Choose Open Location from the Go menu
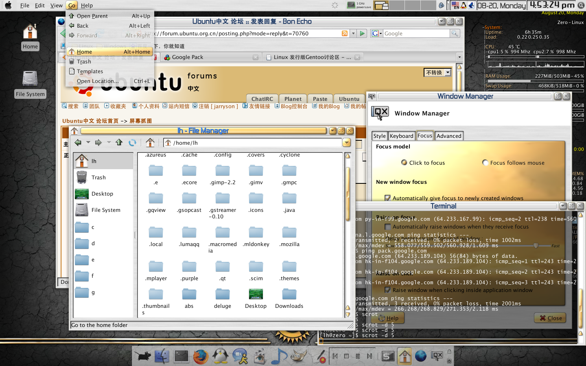The height and width of the screenshot is (366, 586). [x=110, y=81]
